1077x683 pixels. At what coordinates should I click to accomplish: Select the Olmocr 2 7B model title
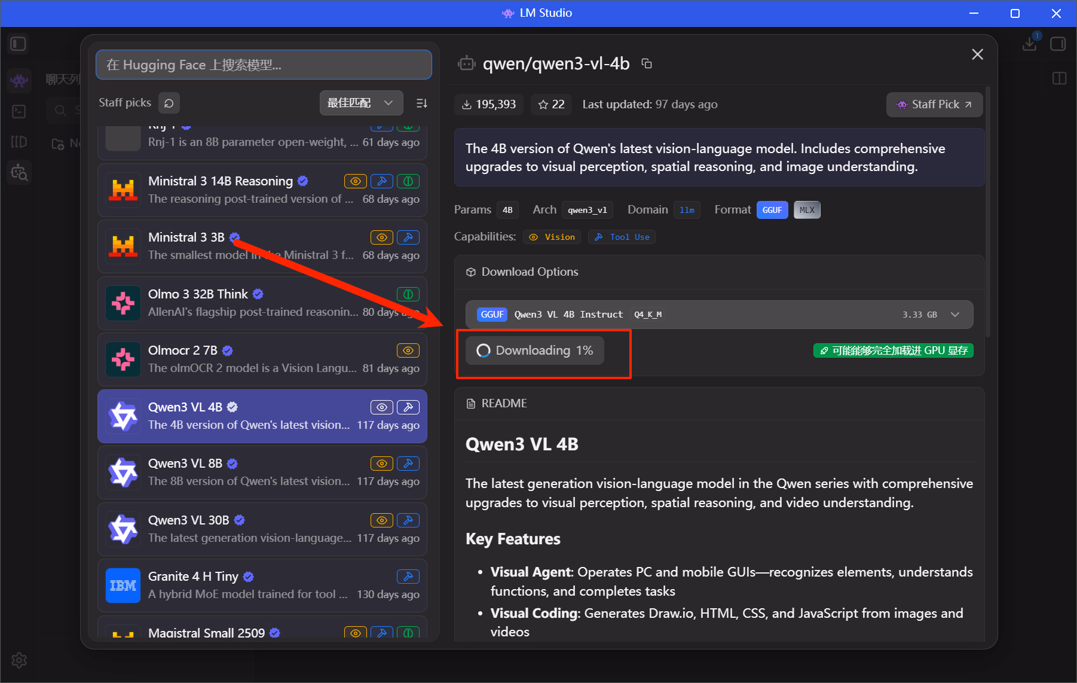pos(183,350)
